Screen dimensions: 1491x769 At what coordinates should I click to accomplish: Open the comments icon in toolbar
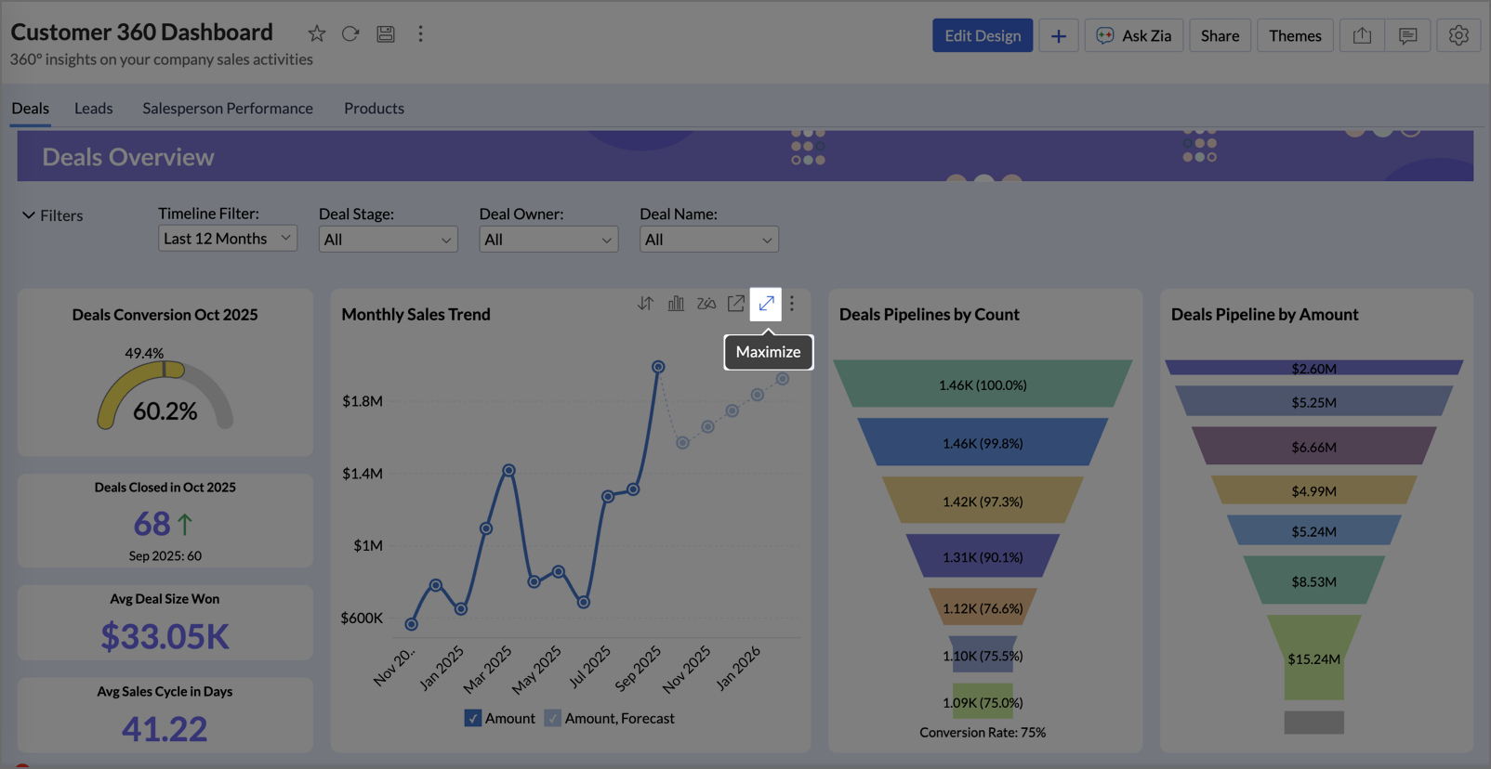coord(1407,36)
